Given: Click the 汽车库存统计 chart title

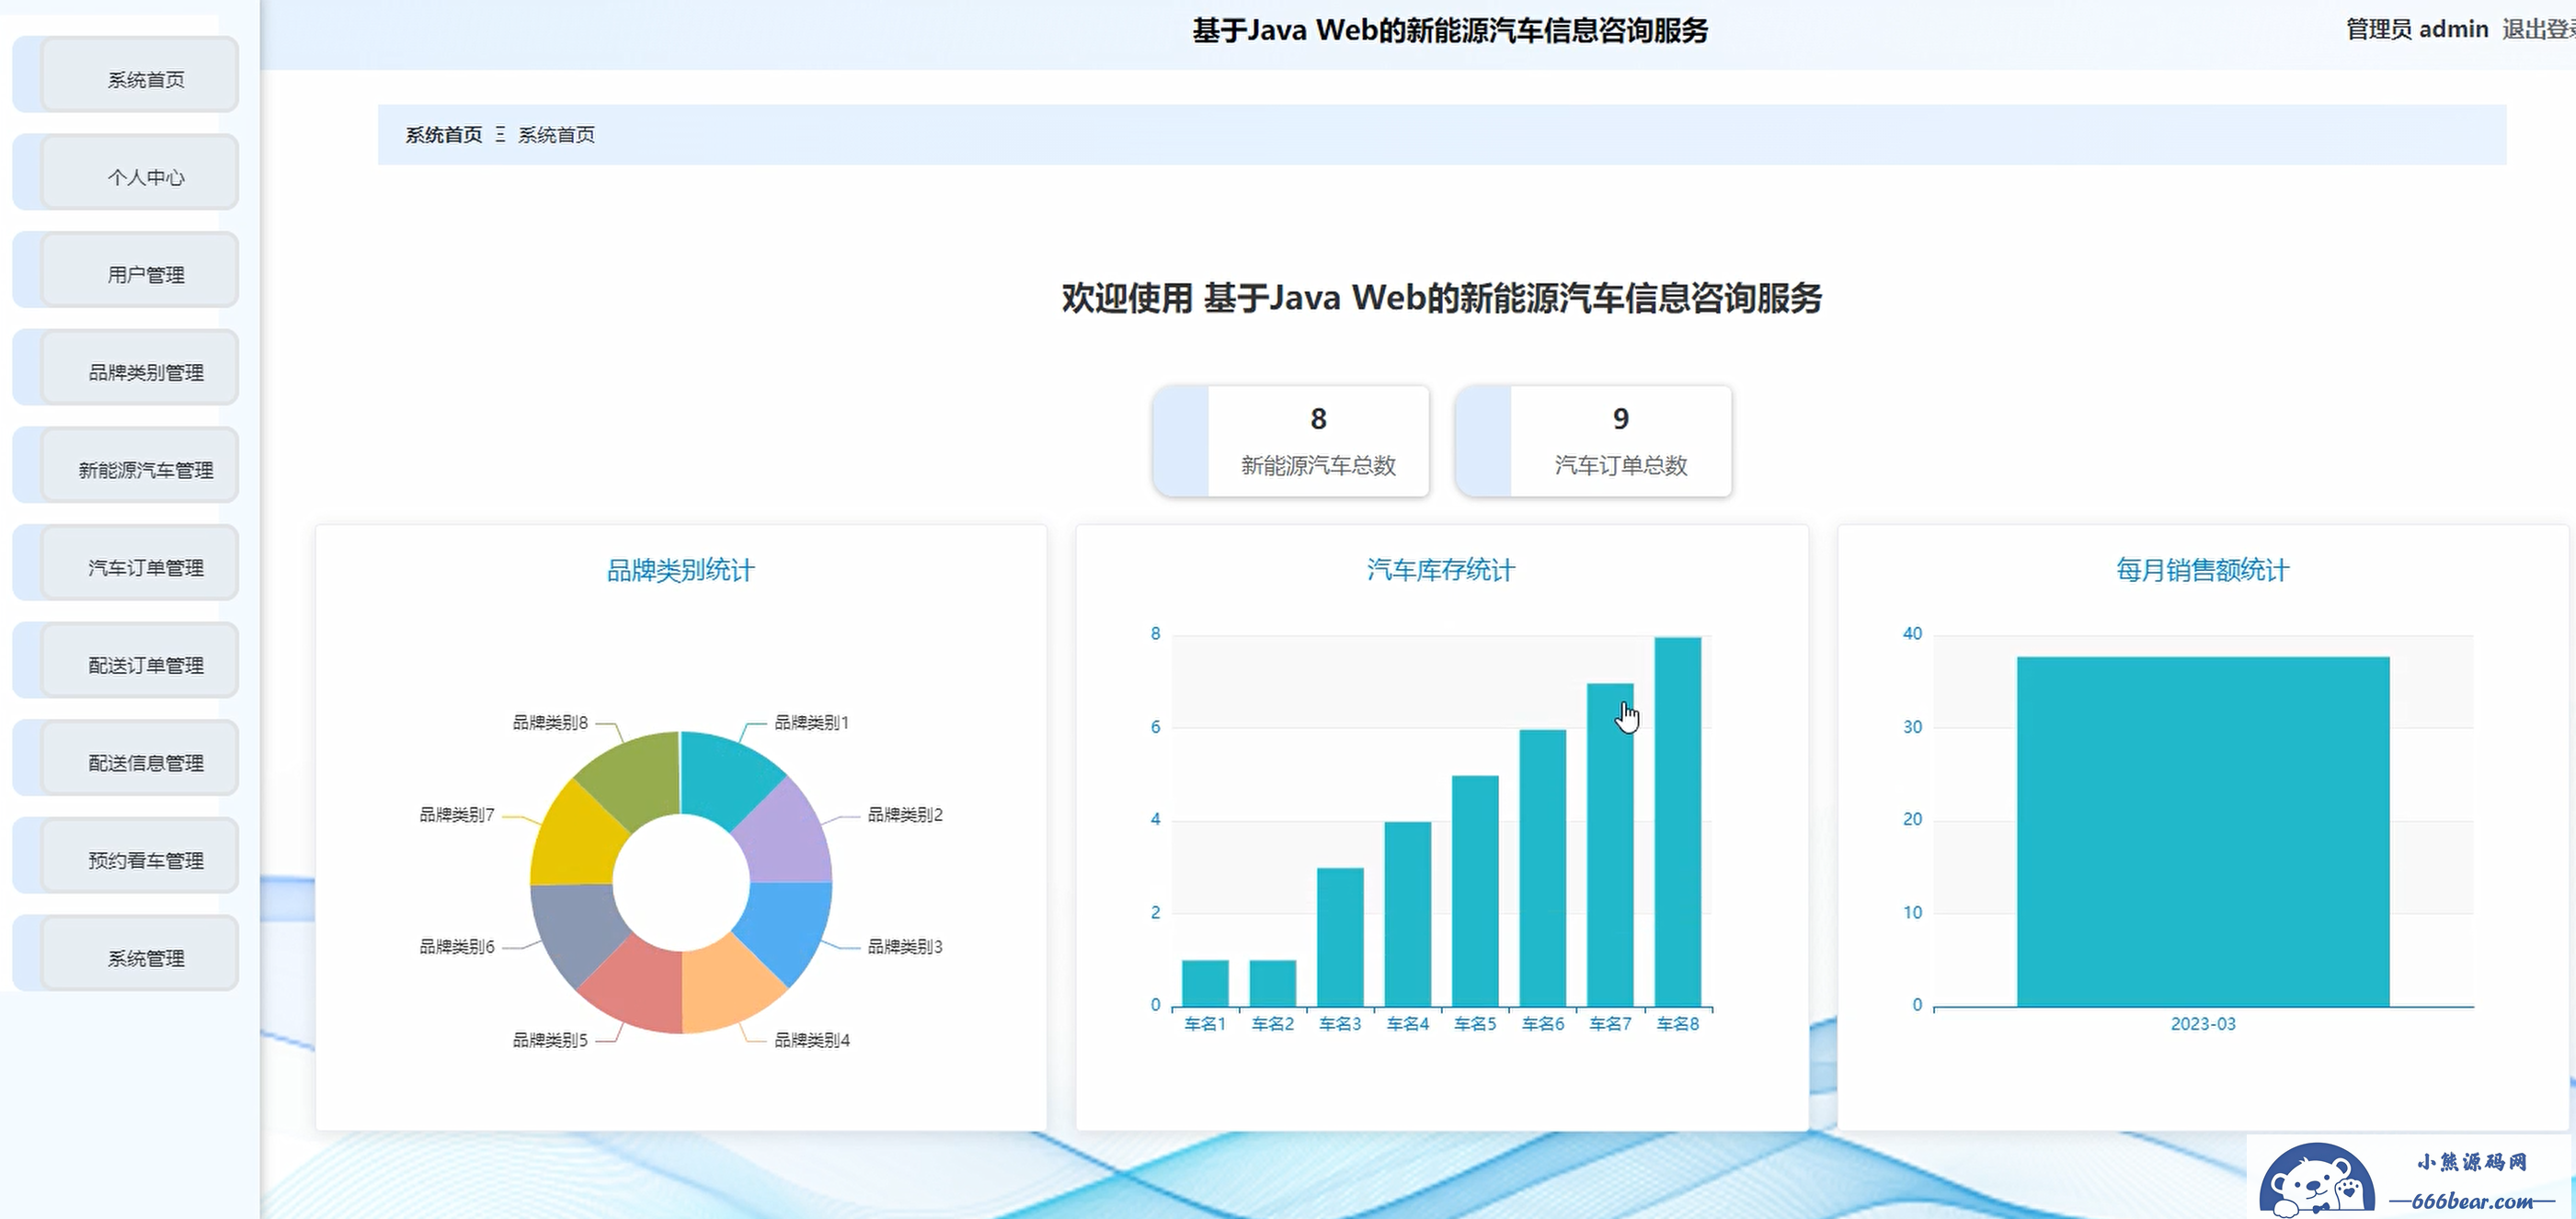Looking at the screenshot, I should point(1441,570).
